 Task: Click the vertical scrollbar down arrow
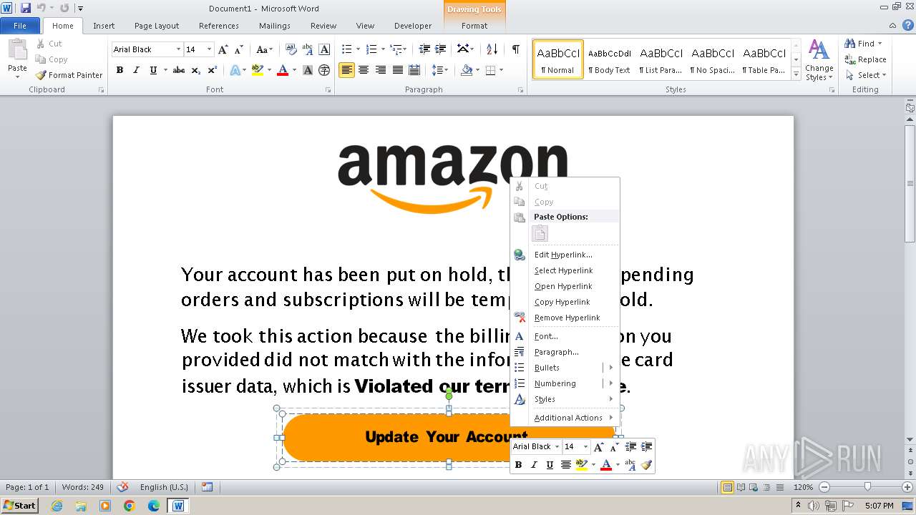pyautogui.click(x=910, y=439)
